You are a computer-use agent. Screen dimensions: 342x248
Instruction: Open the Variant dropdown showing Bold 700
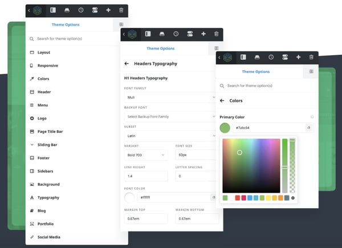(x=146, y=155)
